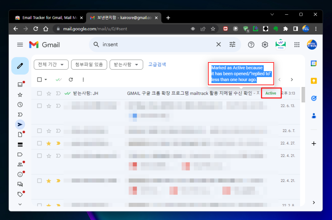This screenshot has width=332, height=220.
Task: Open the Gmail main menu hamburger
Action: coord(20,45)
